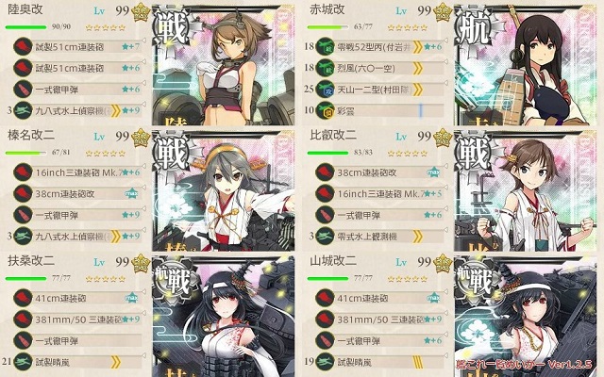The image size is (604, 377).
Task: Click the 山城改二 ship name label
Action: click(x=333, y=261)
